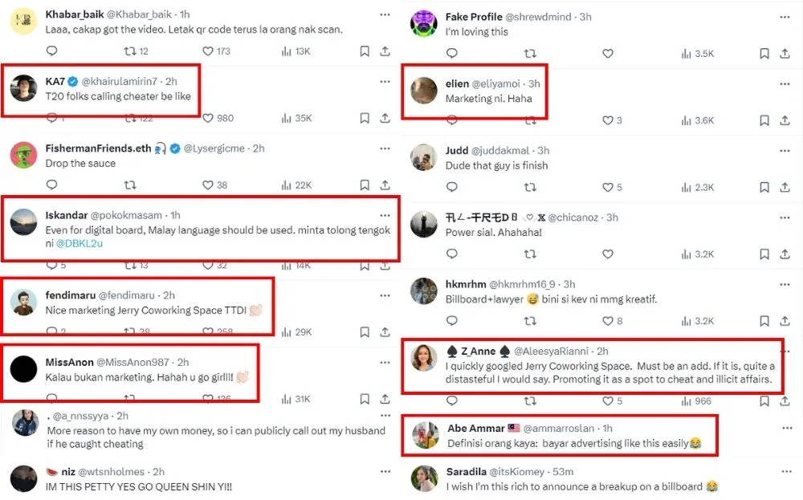
Task: Retweet Fake Profile's tweet
Action: point(530,54)
